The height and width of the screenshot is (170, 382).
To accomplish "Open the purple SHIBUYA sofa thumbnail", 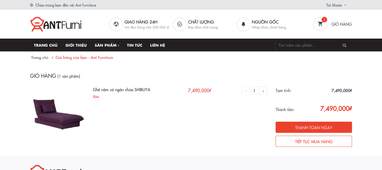I will click(59, 114).
